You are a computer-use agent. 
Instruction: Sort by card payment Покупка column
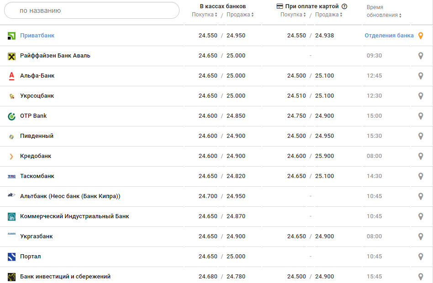click(293, 15)
